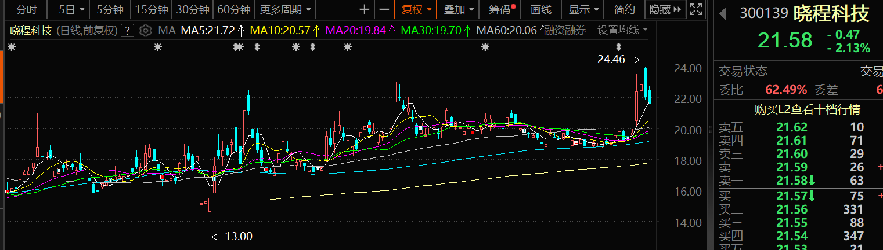The image size is (883, 250).
Task: Click the MA20:19.84 value
Action: pyautogui.click(x=356, y=31)
